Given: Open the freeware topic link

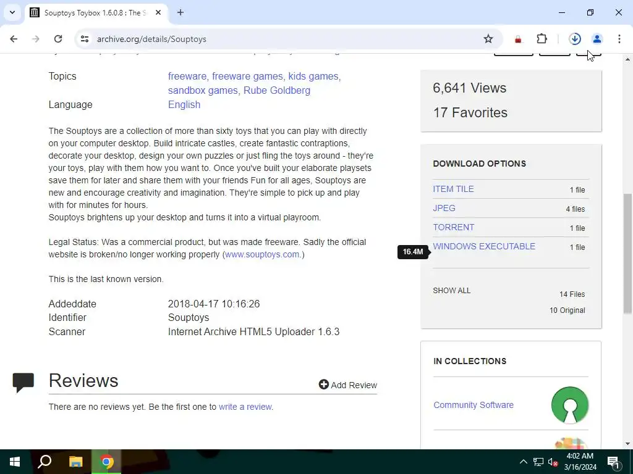Looking at the screenshot, I should 187,76.
